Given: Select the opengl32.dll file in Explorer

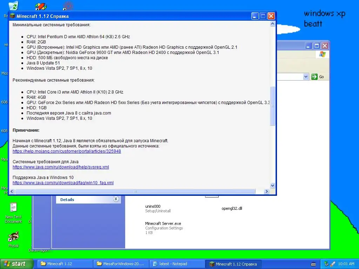Looking at the screenshot, I should pos(232,208).
